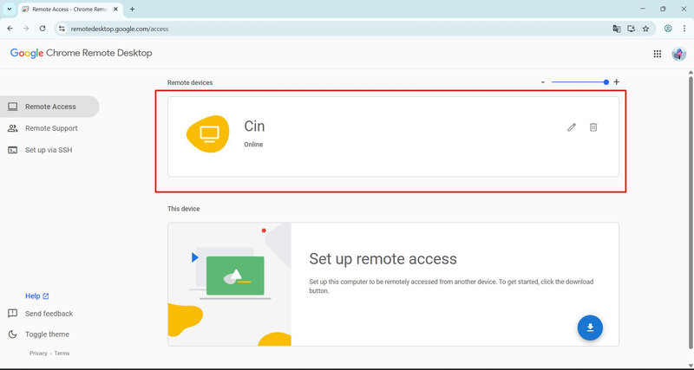Open Chrome's three-dot menu
Screen dimensions: 694x370
click(x=684, y=29)
